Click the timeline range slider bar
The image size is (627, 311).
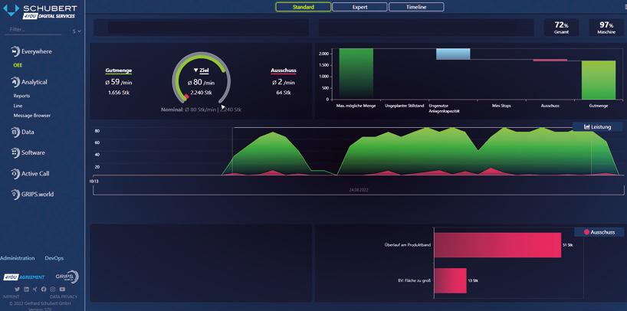tap(358, 190)
